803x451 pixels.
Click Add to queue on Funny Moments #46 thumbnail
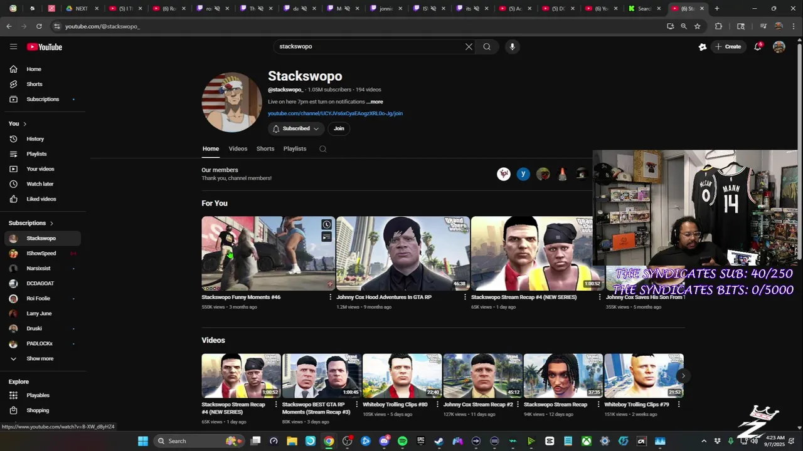click(326, 236)
